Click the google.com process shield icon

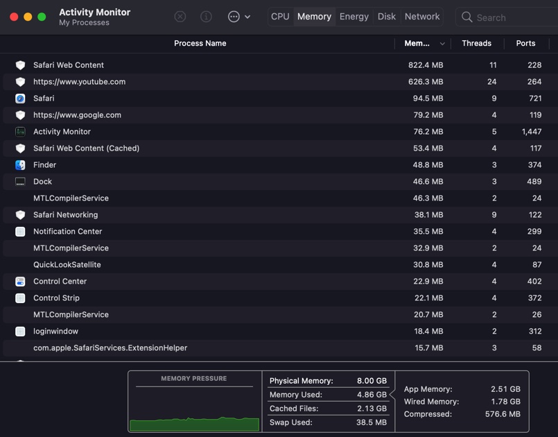[20, 115]
